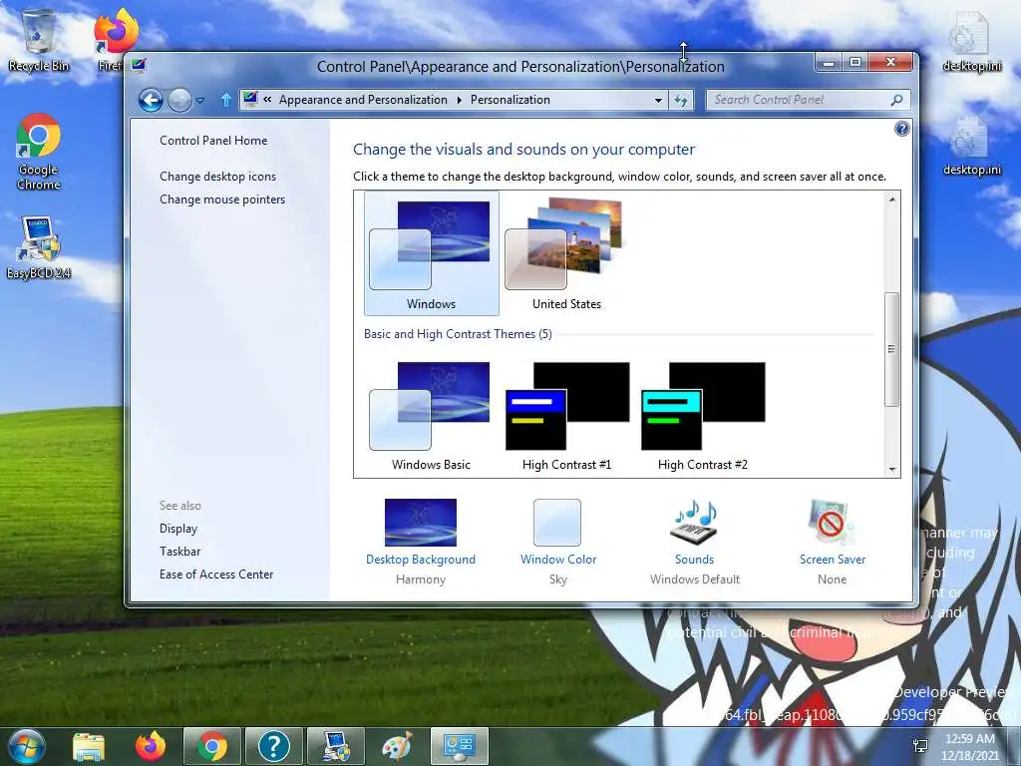Click the taskbar clock showing 12:59 AM
The height and width of the screenshot is (766, 1021).
point(970,747)
